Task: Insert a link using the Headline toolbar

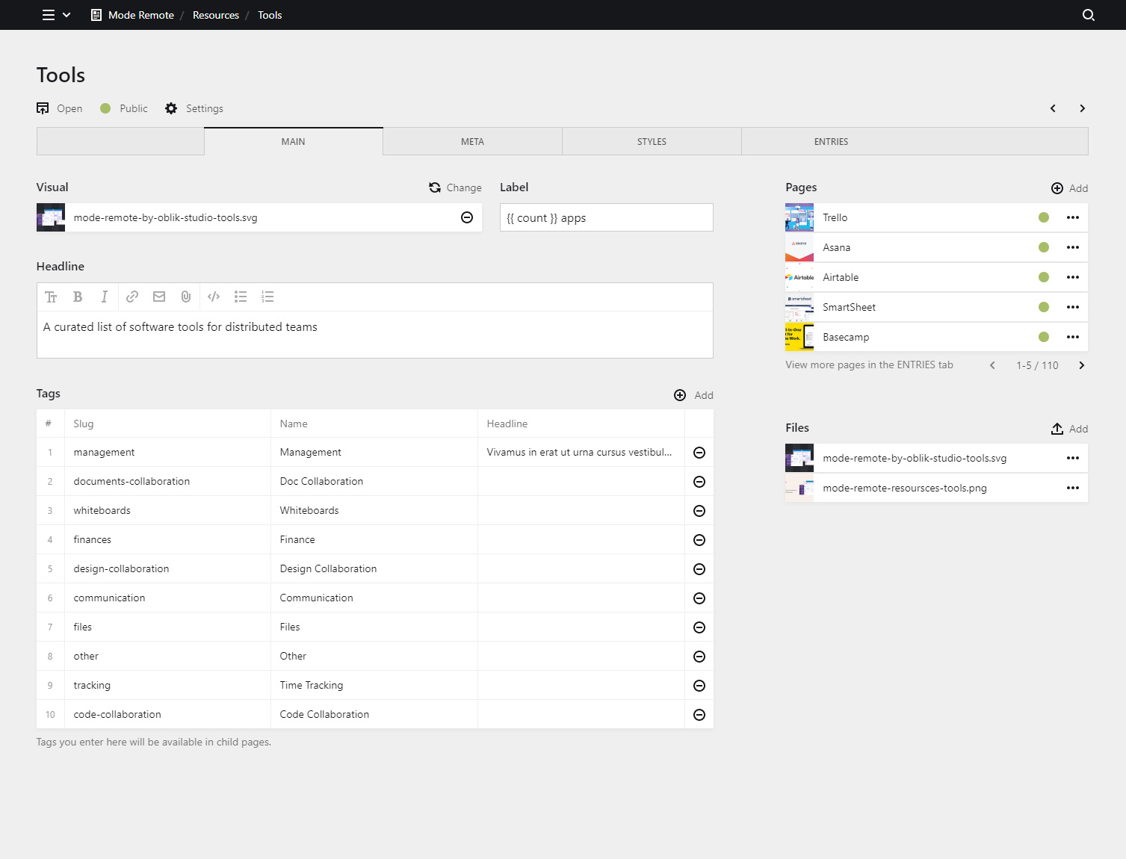Action: (x=132, y=297)
